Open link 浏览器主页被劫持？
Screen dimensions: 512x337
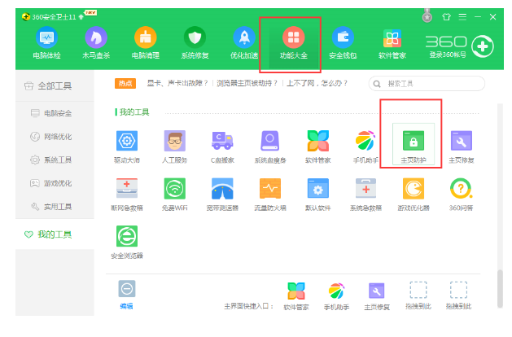[247, 83]
